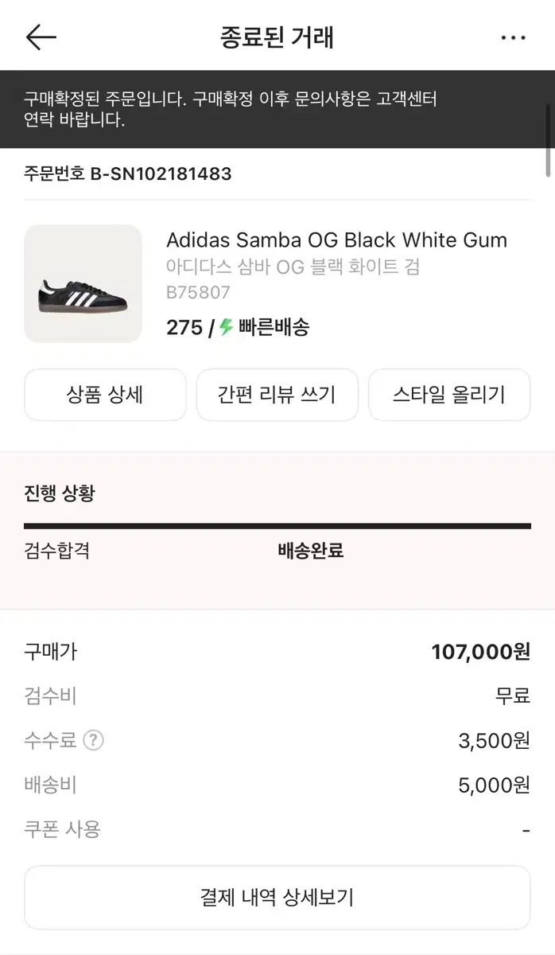Tap the order number B-SN102181483

tap(127, 174)
